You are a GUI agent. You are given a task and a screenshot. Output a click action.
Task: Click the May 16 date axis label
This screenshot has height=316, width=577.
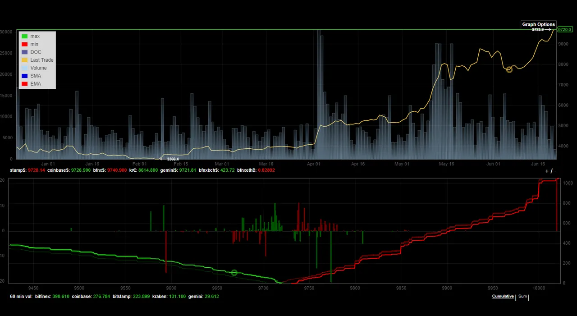point(447,164)
